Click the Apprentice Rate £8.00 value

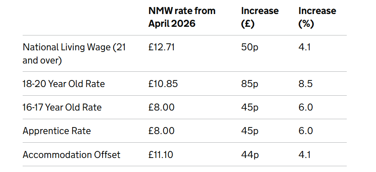(x=161, y=131)
